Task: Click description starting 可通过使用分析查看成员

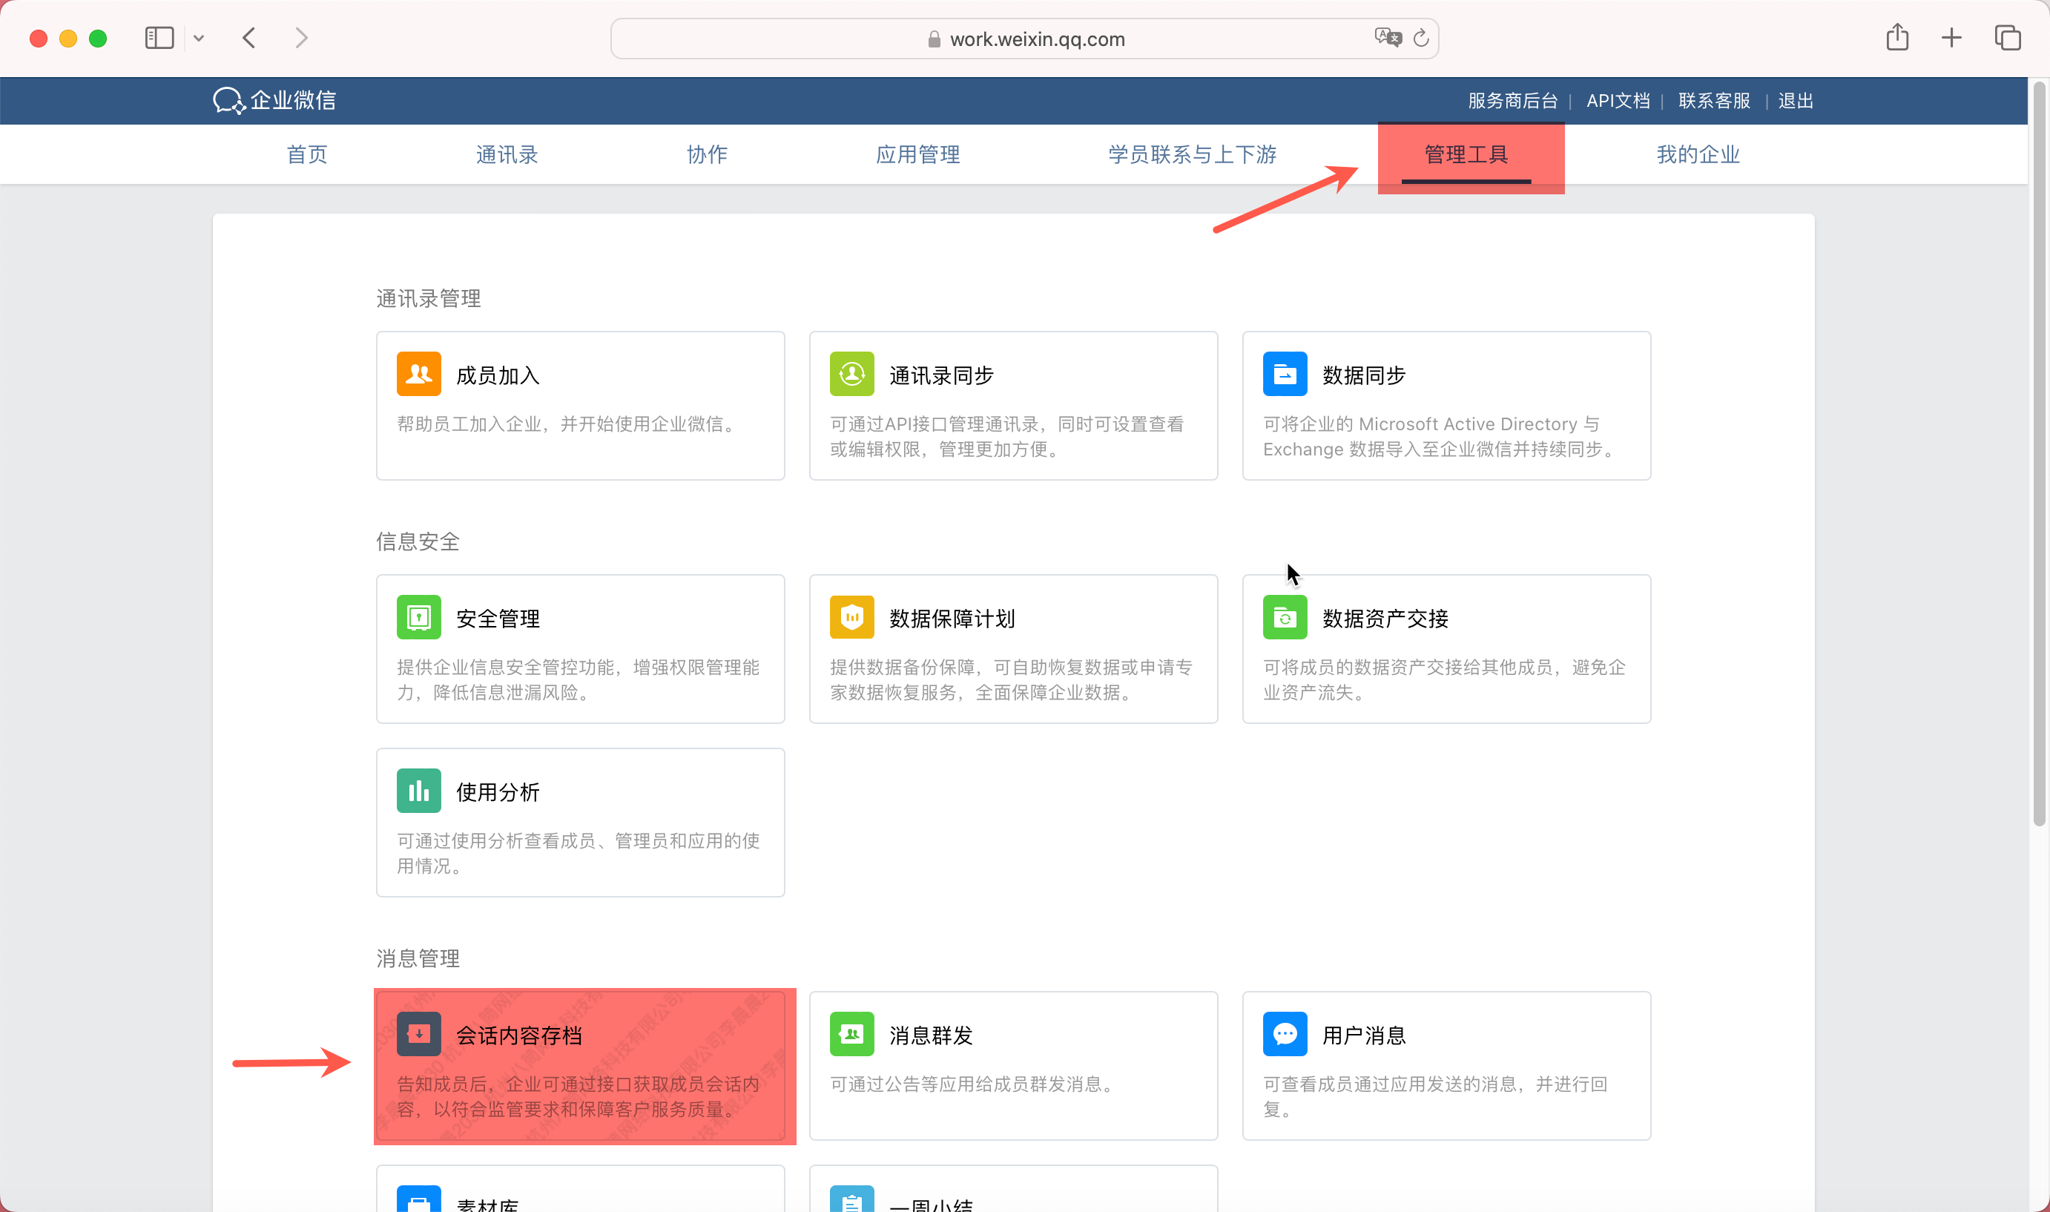Action: 578,853
